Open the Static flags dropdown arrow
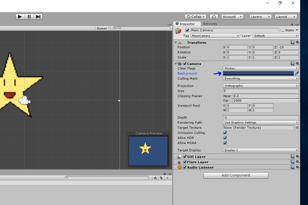The width and height of the screenshot is (308, 205). click(297, 30)
